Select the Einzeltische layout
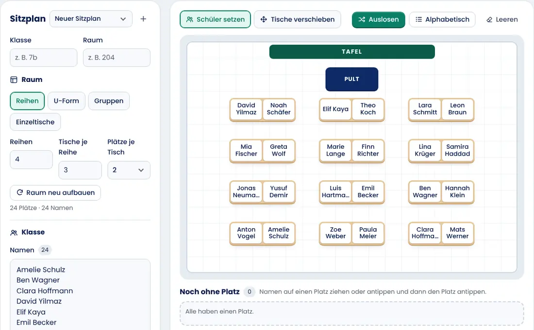This screenshot has height=330, width=534. coord(35,122)
